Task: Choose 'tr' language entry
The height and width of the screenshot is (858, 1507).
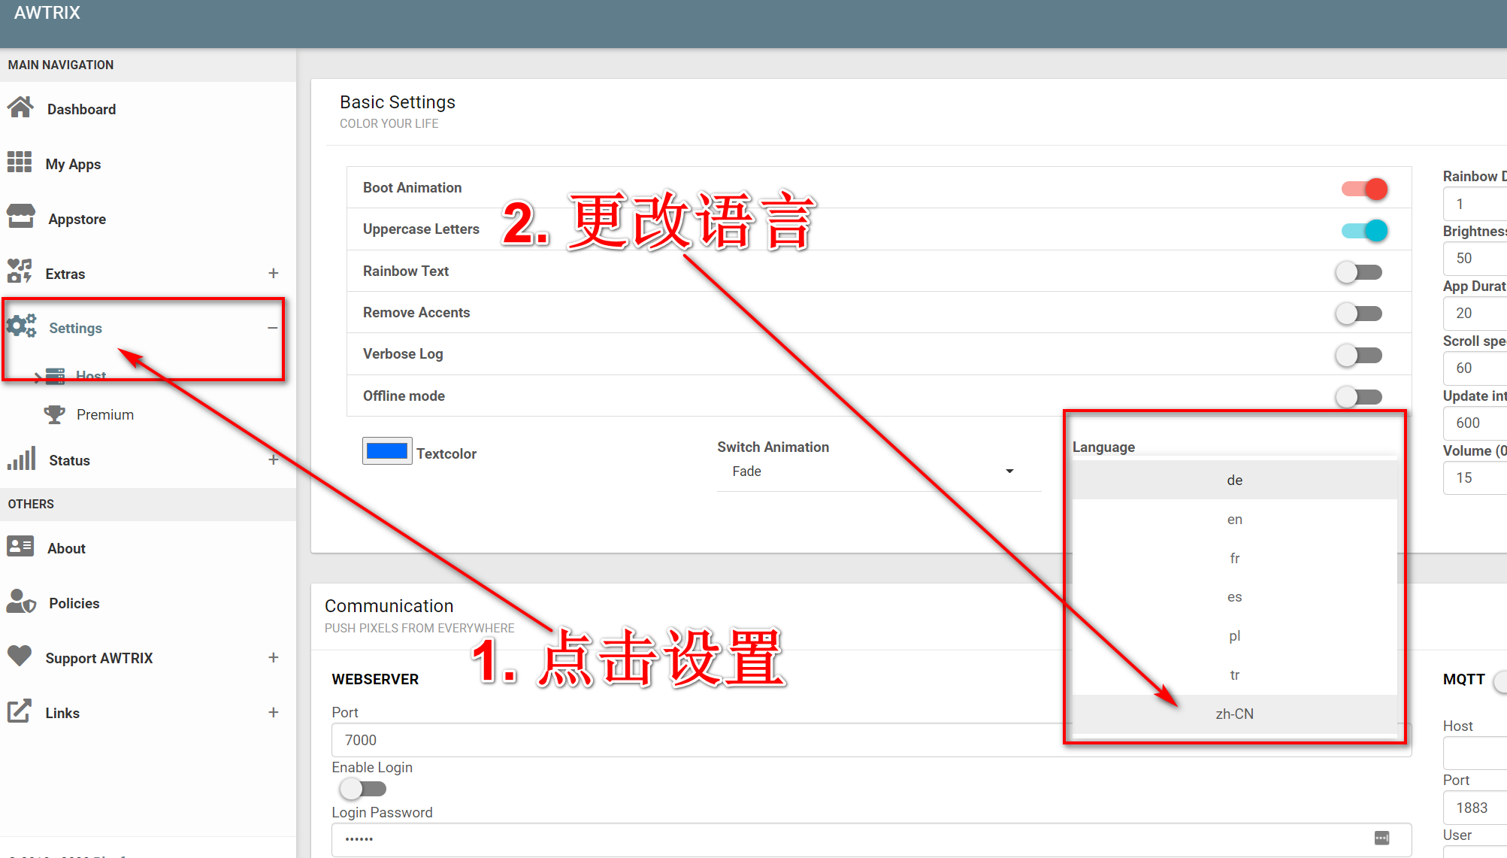Action: click(x=1234, y=675)
